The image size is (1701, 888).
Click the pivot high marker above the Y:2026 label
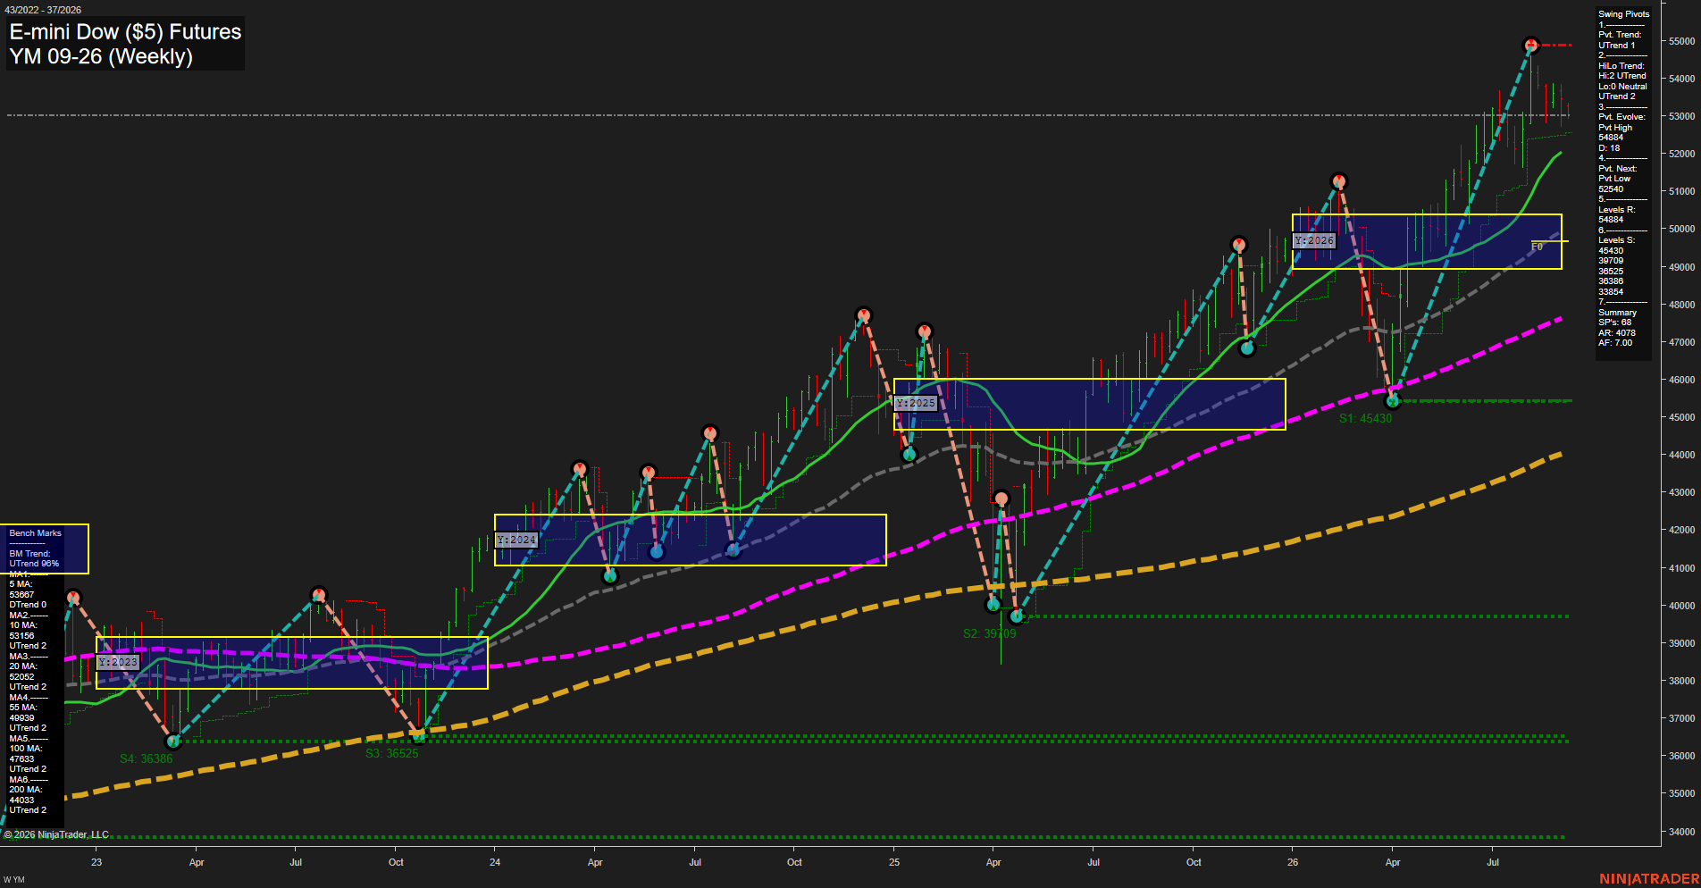(x=1338, y=181)
